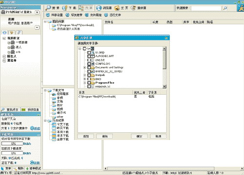Select the C:\Program Files shared folder under My Shares

click(x=73, y=25)
